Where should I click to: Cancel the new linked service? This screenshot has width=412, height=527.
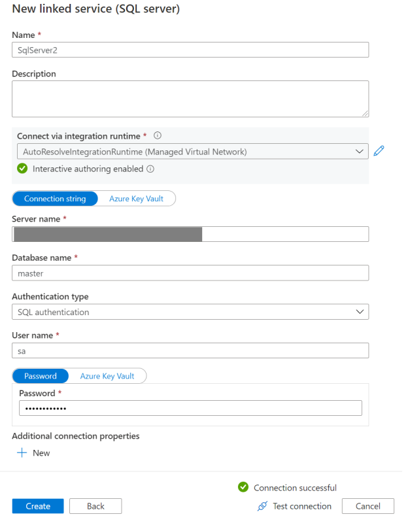coord(368,506)
